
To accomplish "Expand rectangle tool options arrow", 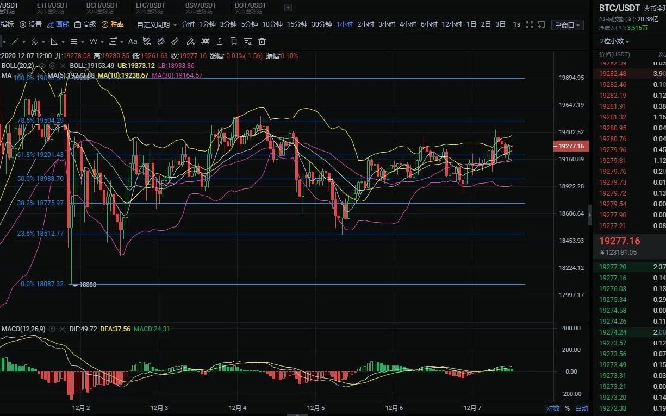I will (x=122, y=42).
